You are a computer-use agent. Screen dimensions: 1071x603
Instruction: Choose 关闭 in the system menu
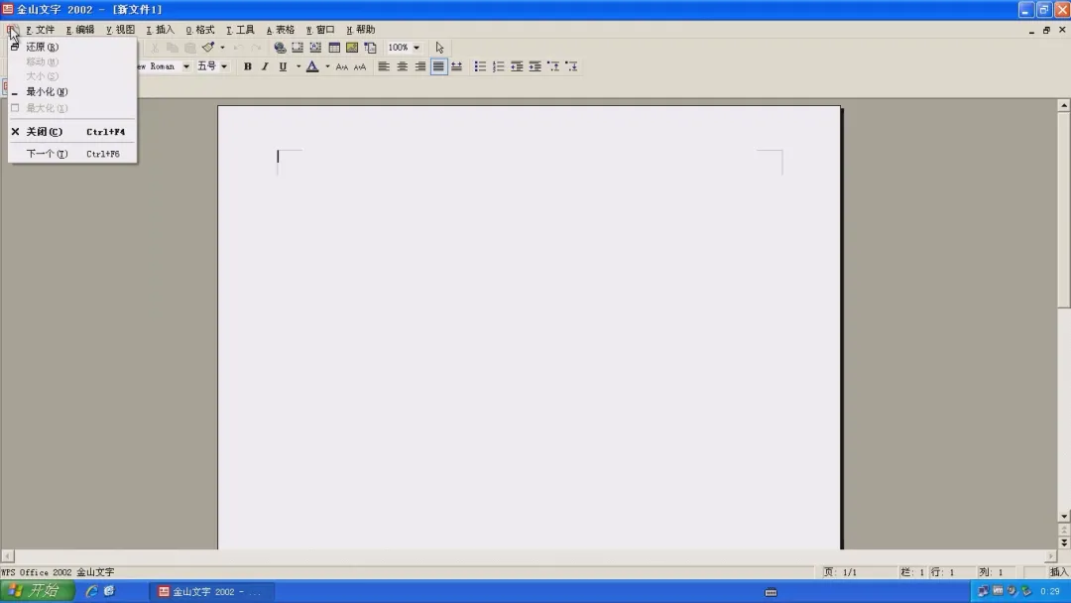[71, 131]
